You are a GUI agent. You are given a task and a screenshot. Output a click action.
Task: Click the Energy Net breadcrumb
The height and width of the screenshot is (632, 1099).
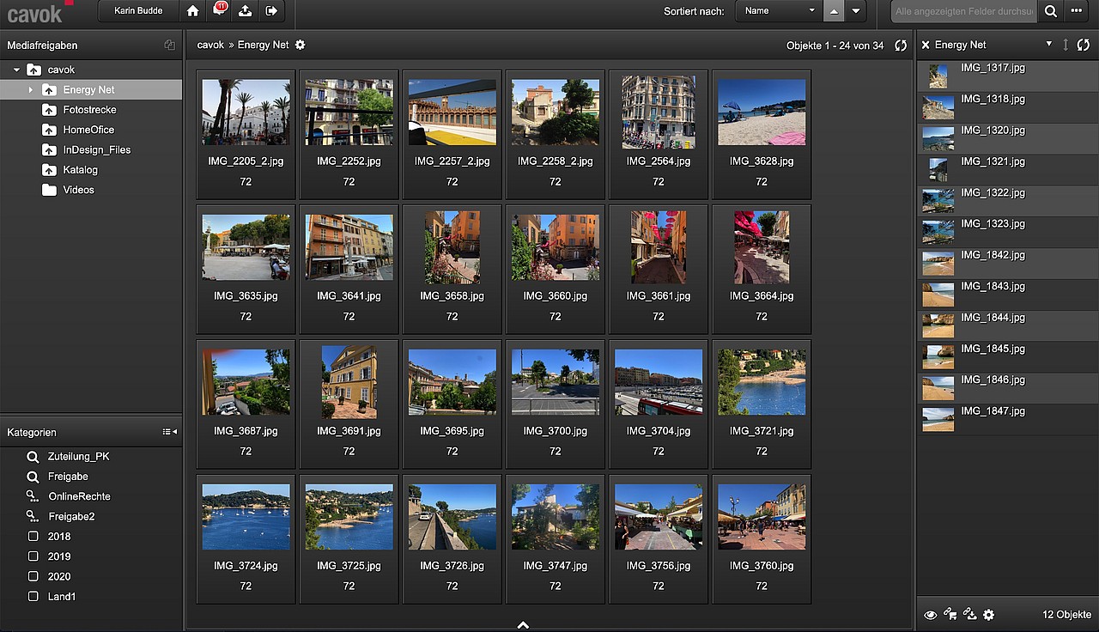coord(263,45)
